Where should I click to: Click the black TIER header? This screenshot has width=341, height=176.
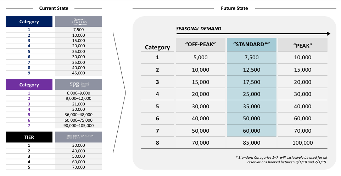(x=29, y=138)
